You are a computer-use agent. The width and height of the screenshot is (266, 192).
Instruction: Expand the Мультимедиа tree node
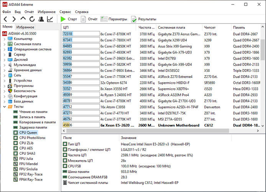point(5,65)
